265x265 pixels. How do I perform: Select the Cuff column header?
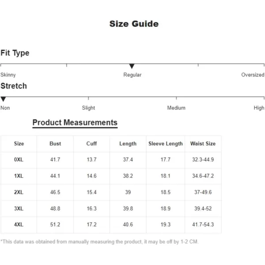tap(91, 144)
